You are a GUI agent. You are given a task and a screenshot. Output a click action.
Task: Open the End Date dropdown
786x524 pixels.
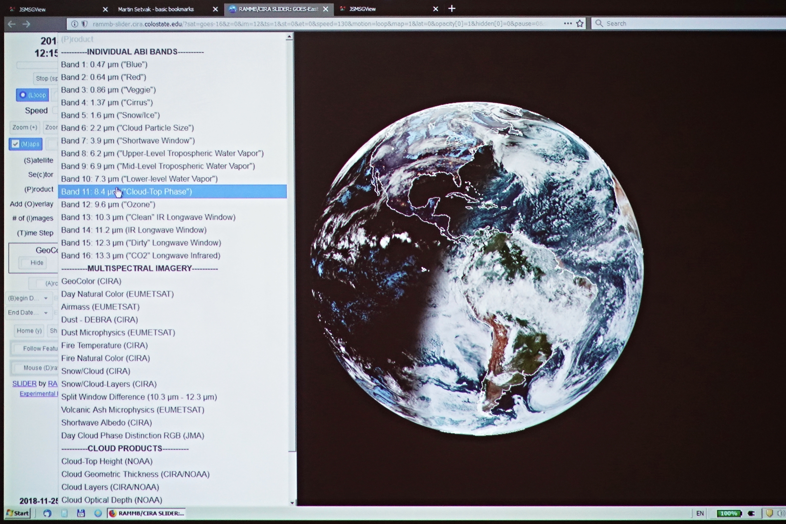point(28,313)
